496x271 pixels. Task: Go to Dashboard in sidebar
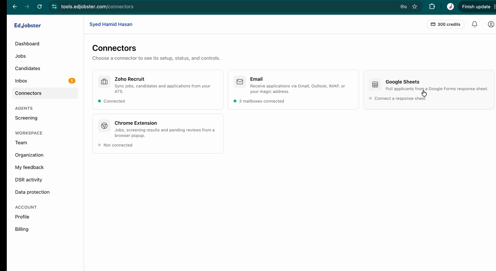pos(45,44)
